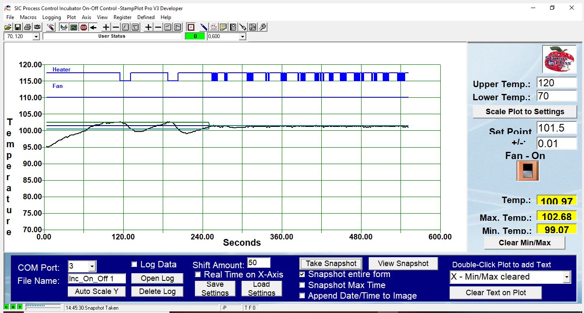Click the Shift Amount input field
The image size is (584, 313).
259,263
